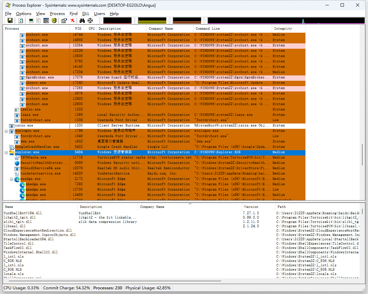Select the TaskFlowUI.dll entry
The image size is (368, 294).
[x=18, y=248]
